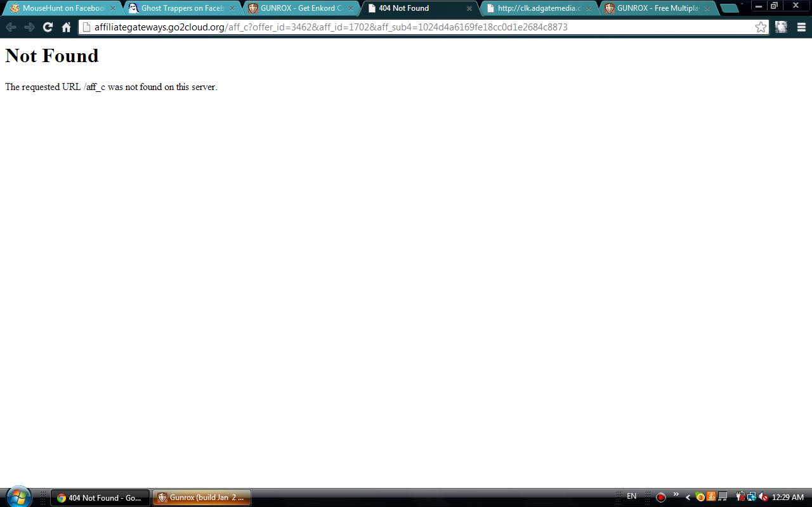The width and height of the screenshot is (812, 507).
Task: Open the Chrome hamburger menu
Action: coord(801,27)
